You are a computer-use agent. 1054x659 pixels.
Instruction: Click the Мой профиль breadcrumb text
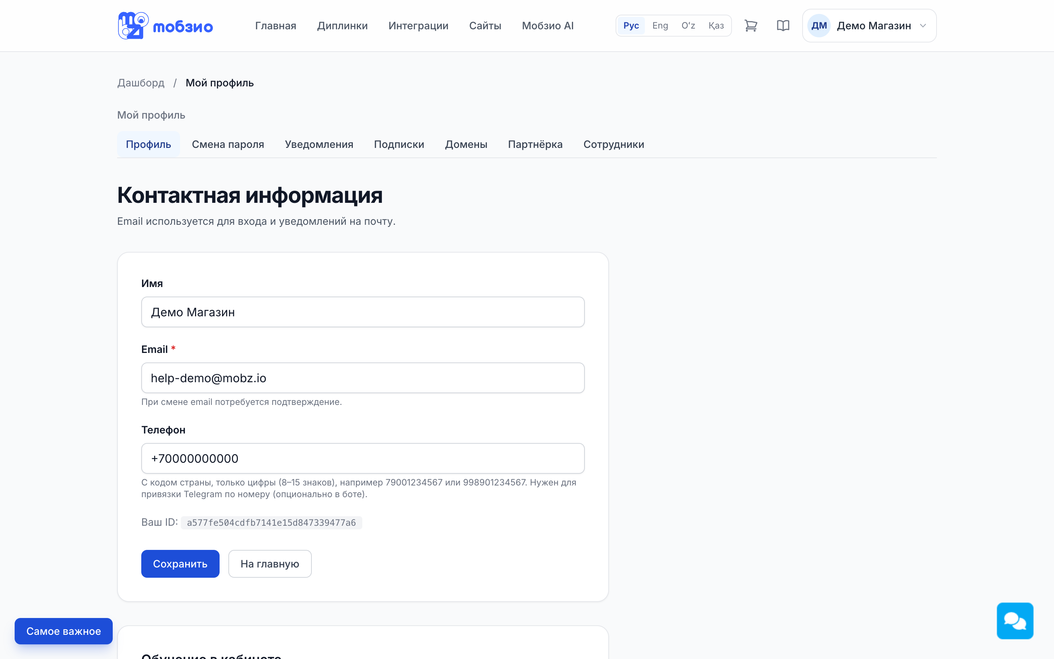point(220,83)
